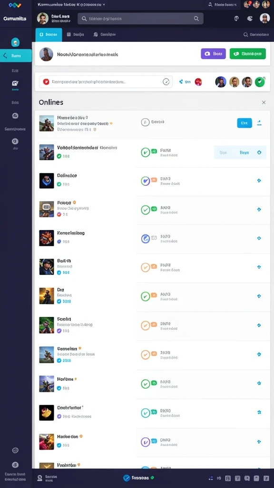Toggle teal check circle on eleventh list row
The width and height of the screenshot is (274, 488).
click(x=145, y=413)
